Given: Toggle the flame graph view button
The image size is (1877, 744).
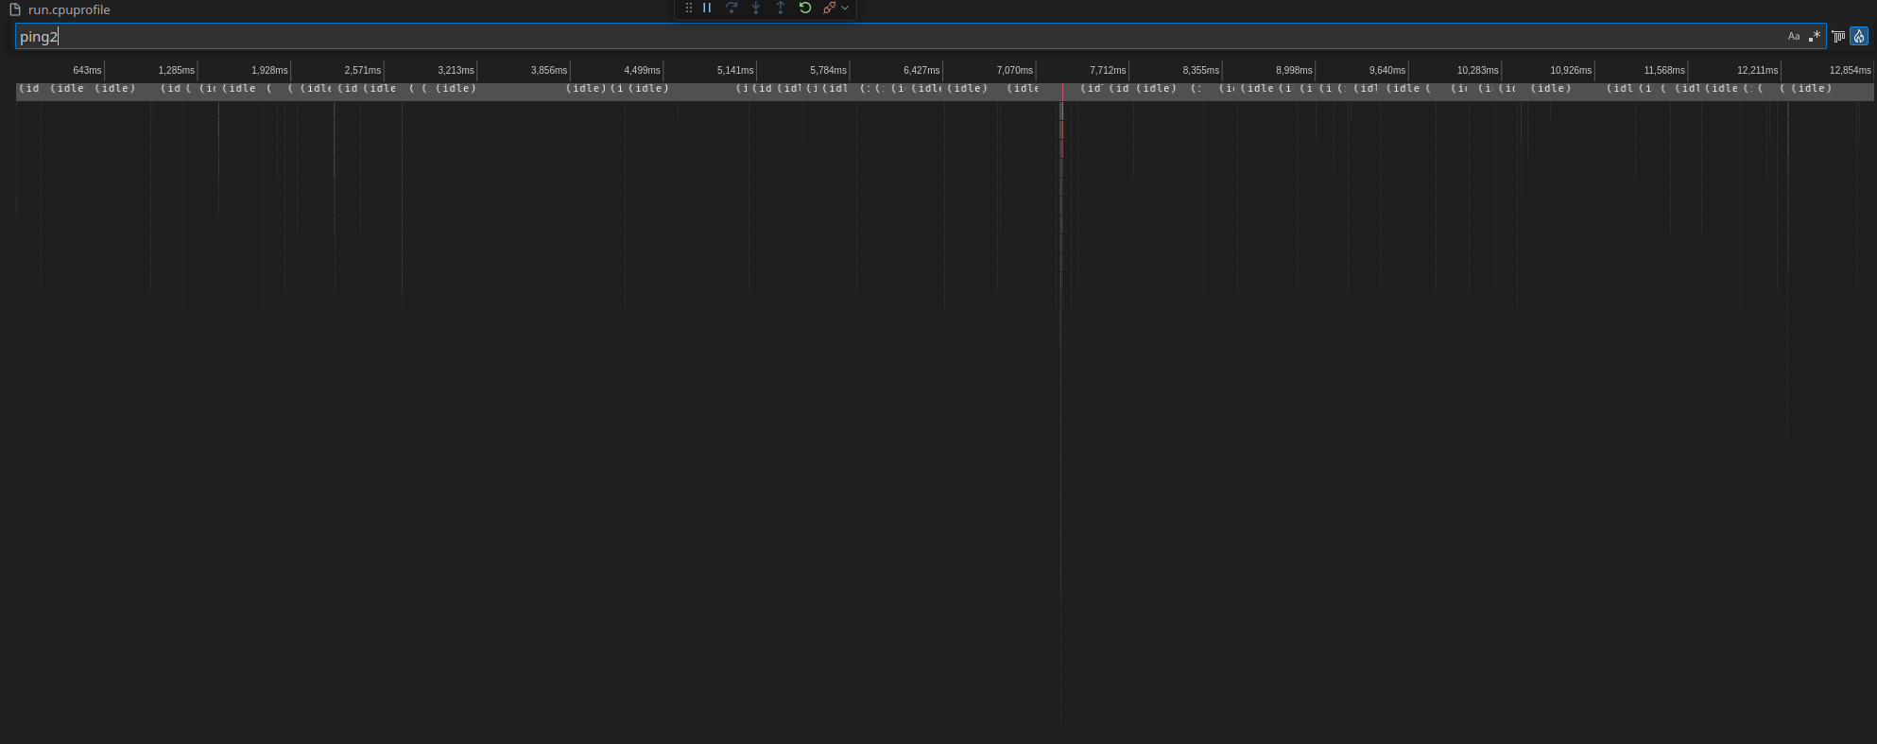Looking at the screenshot, I should pos(1859,36).
